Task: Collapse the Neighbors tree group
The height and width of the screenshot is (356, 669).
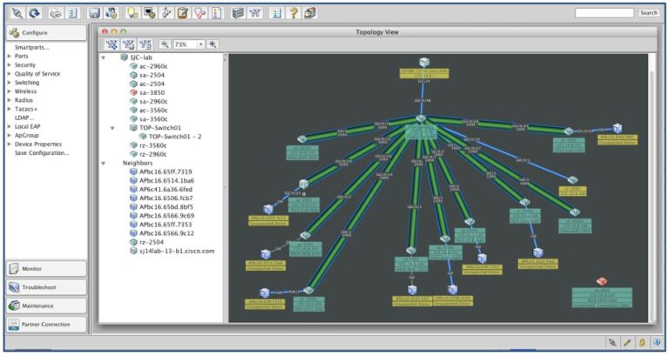Action: 104,164
